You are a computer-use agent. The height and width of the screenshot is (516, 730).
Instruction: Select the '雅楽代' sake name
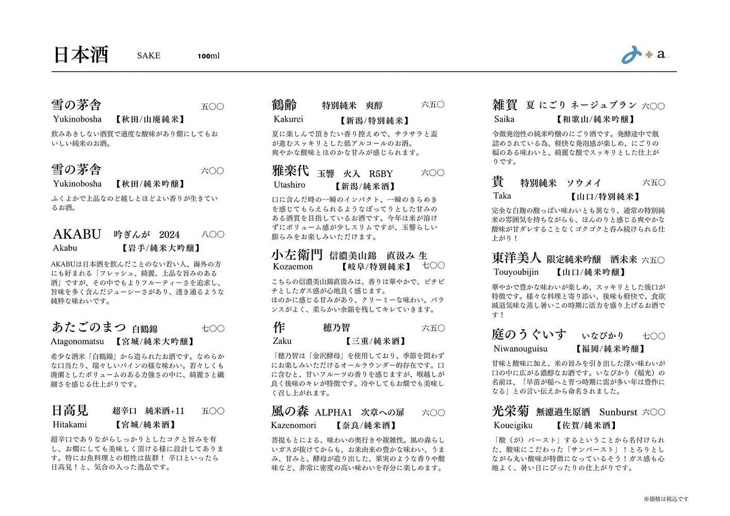[290, 171]
